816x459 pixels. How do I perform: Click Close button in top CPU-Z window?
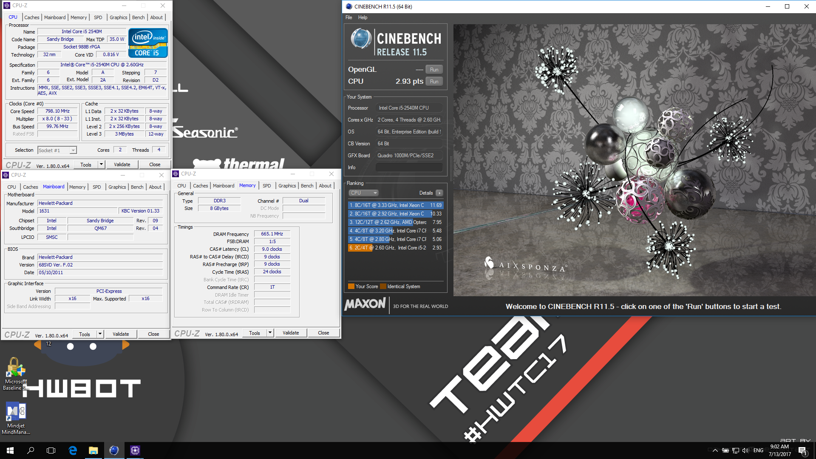[155, 164]
